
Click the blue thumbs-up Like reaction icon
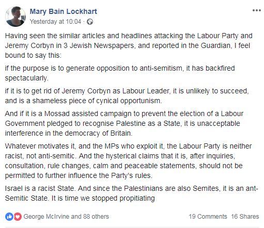point(9,217)
